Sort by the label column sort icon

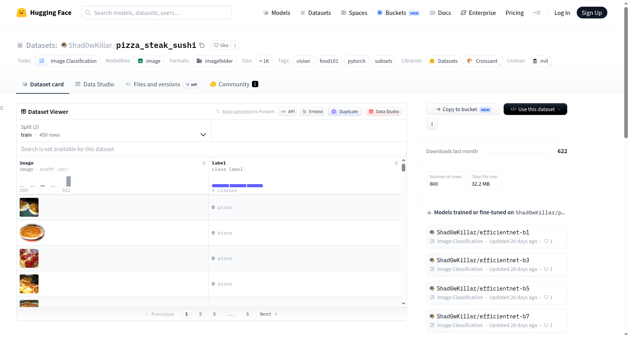[x=396, y=163]
